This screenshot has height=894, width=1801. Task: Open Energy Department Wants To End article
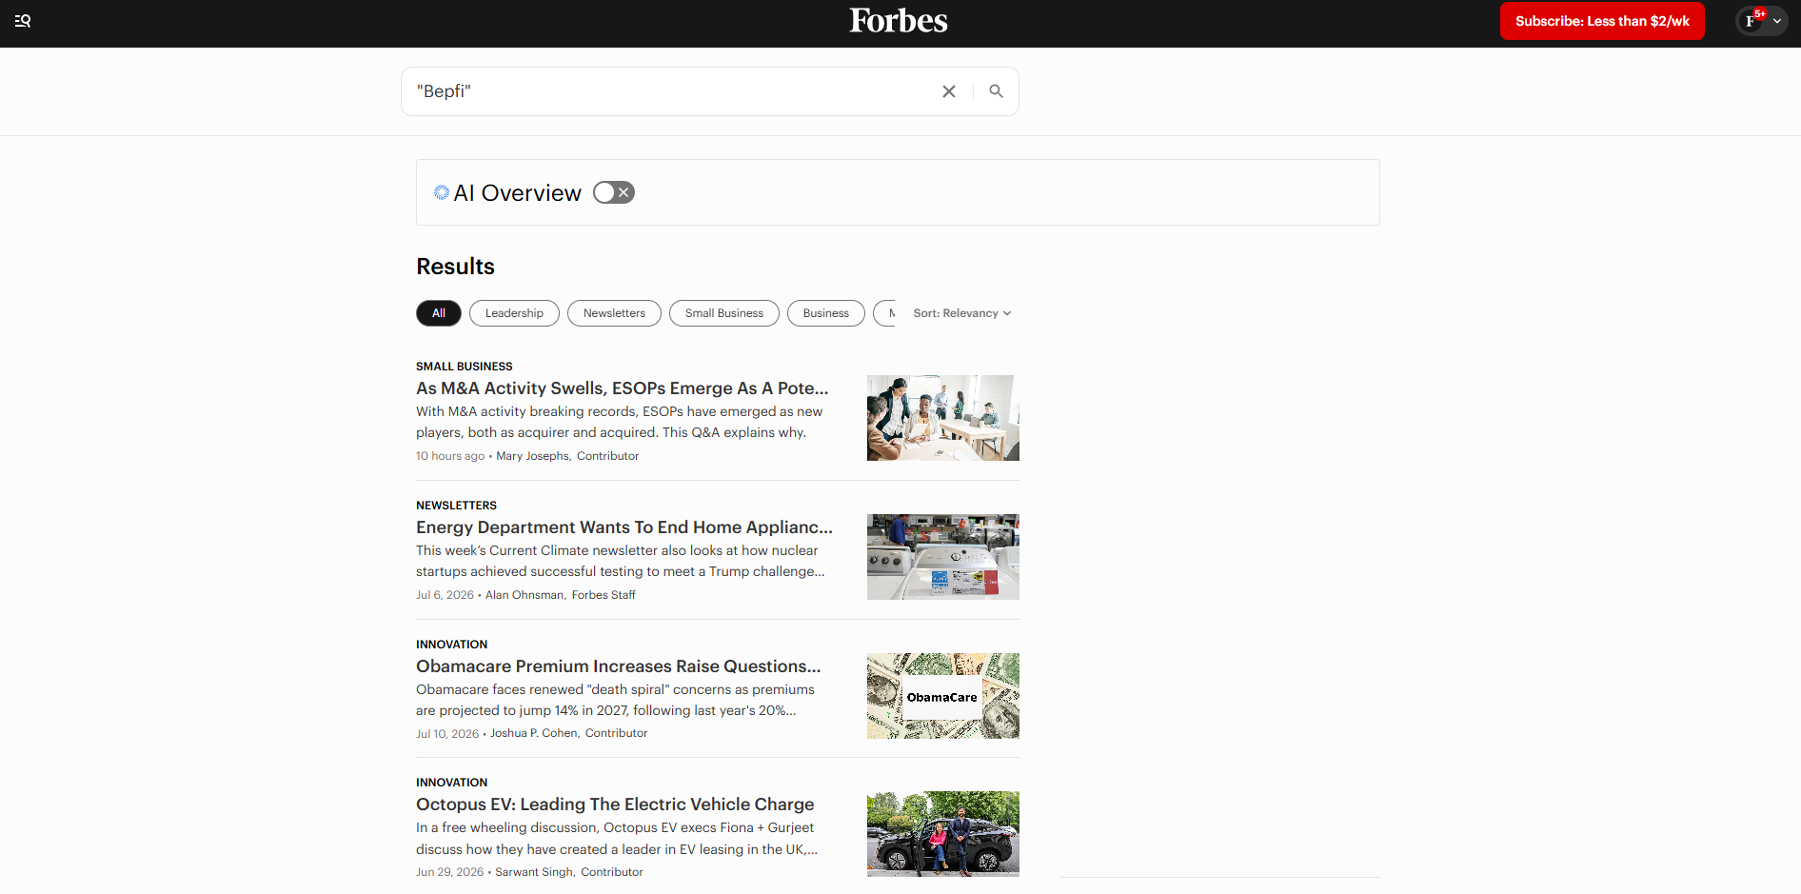point(624,527)
